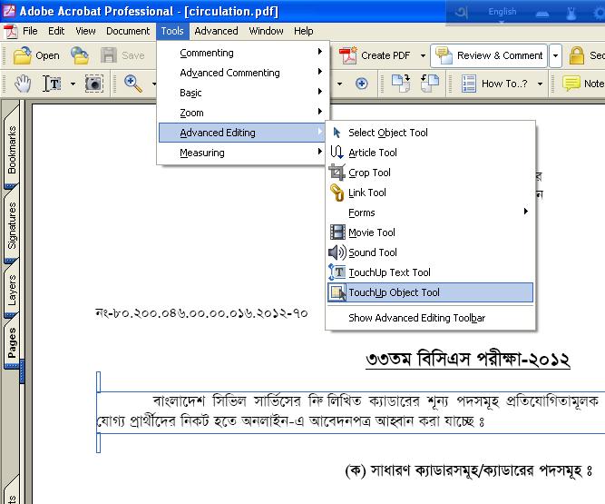Click Show Advanced Editing Toolbar
605x504 pixels.
430,318
